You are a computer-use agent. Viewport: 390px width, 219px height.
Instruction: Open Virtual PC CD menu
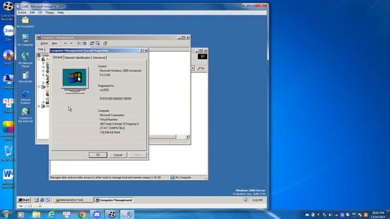pos(40,12)
